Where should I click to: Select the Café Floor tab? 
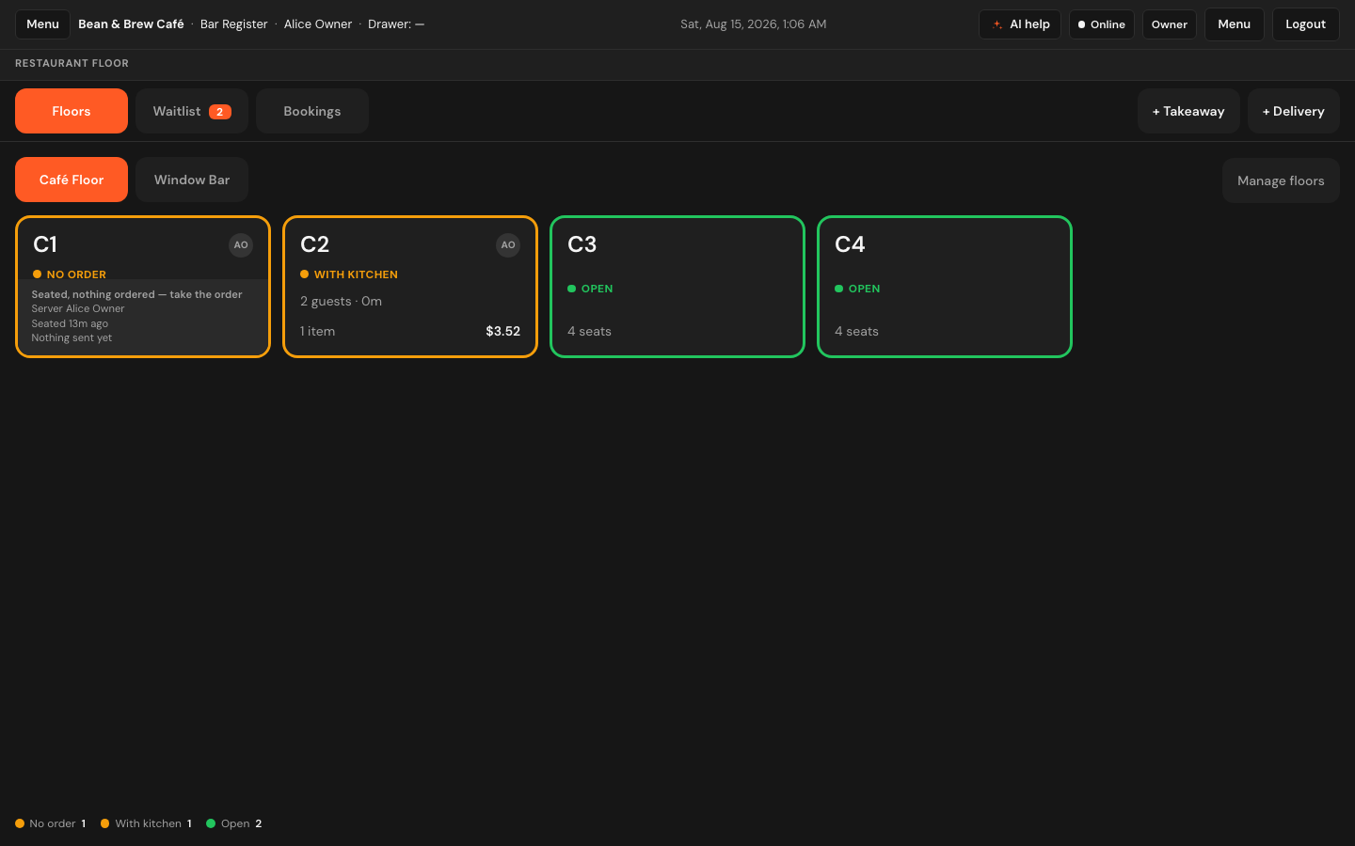(72, 180)
